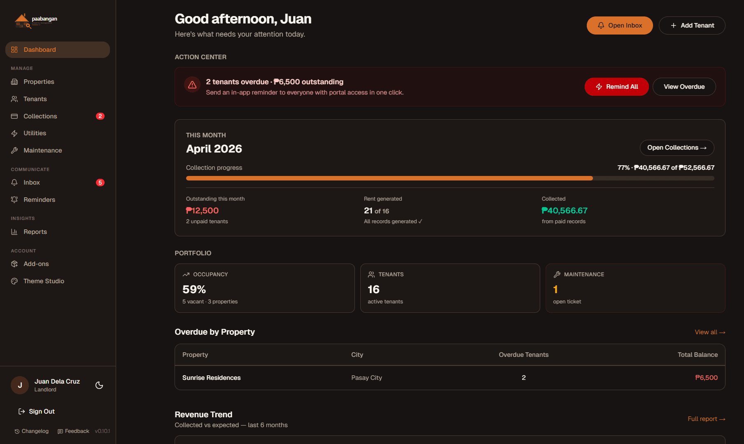Open Add-ons under Account
This screenshot has width=744, height=444.
(x=58, y=264)
